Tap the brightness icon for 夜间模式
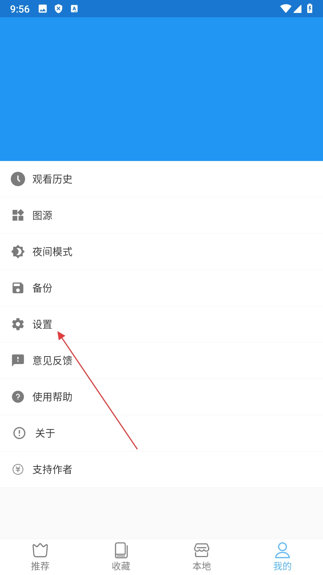 (x=18, y=252)
